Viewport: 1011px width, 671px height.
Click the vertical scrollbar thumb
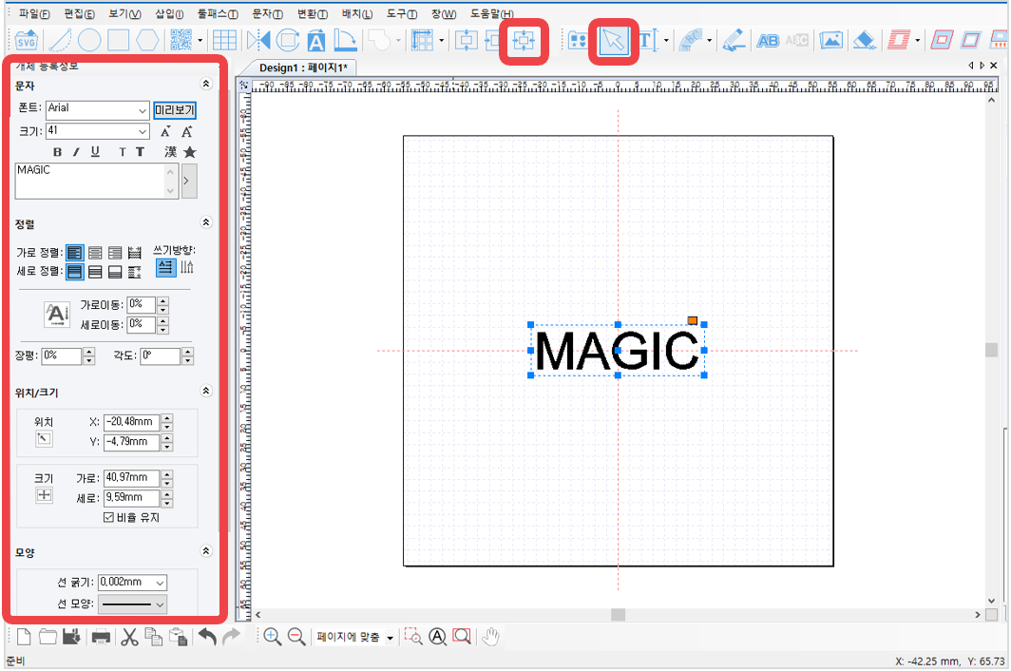pyautogui.click(x=992, y=350)
